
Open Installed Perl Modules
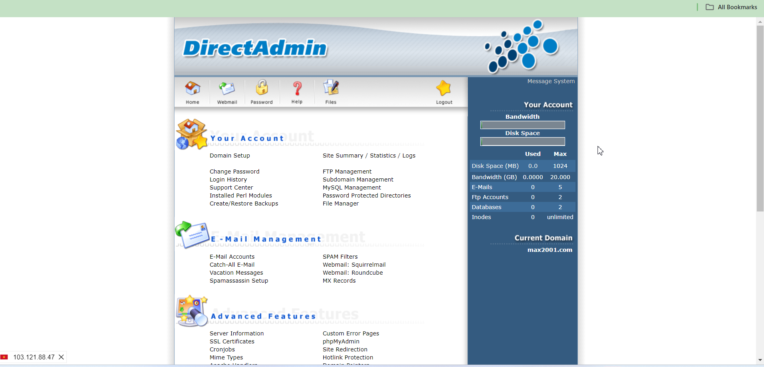241,195
